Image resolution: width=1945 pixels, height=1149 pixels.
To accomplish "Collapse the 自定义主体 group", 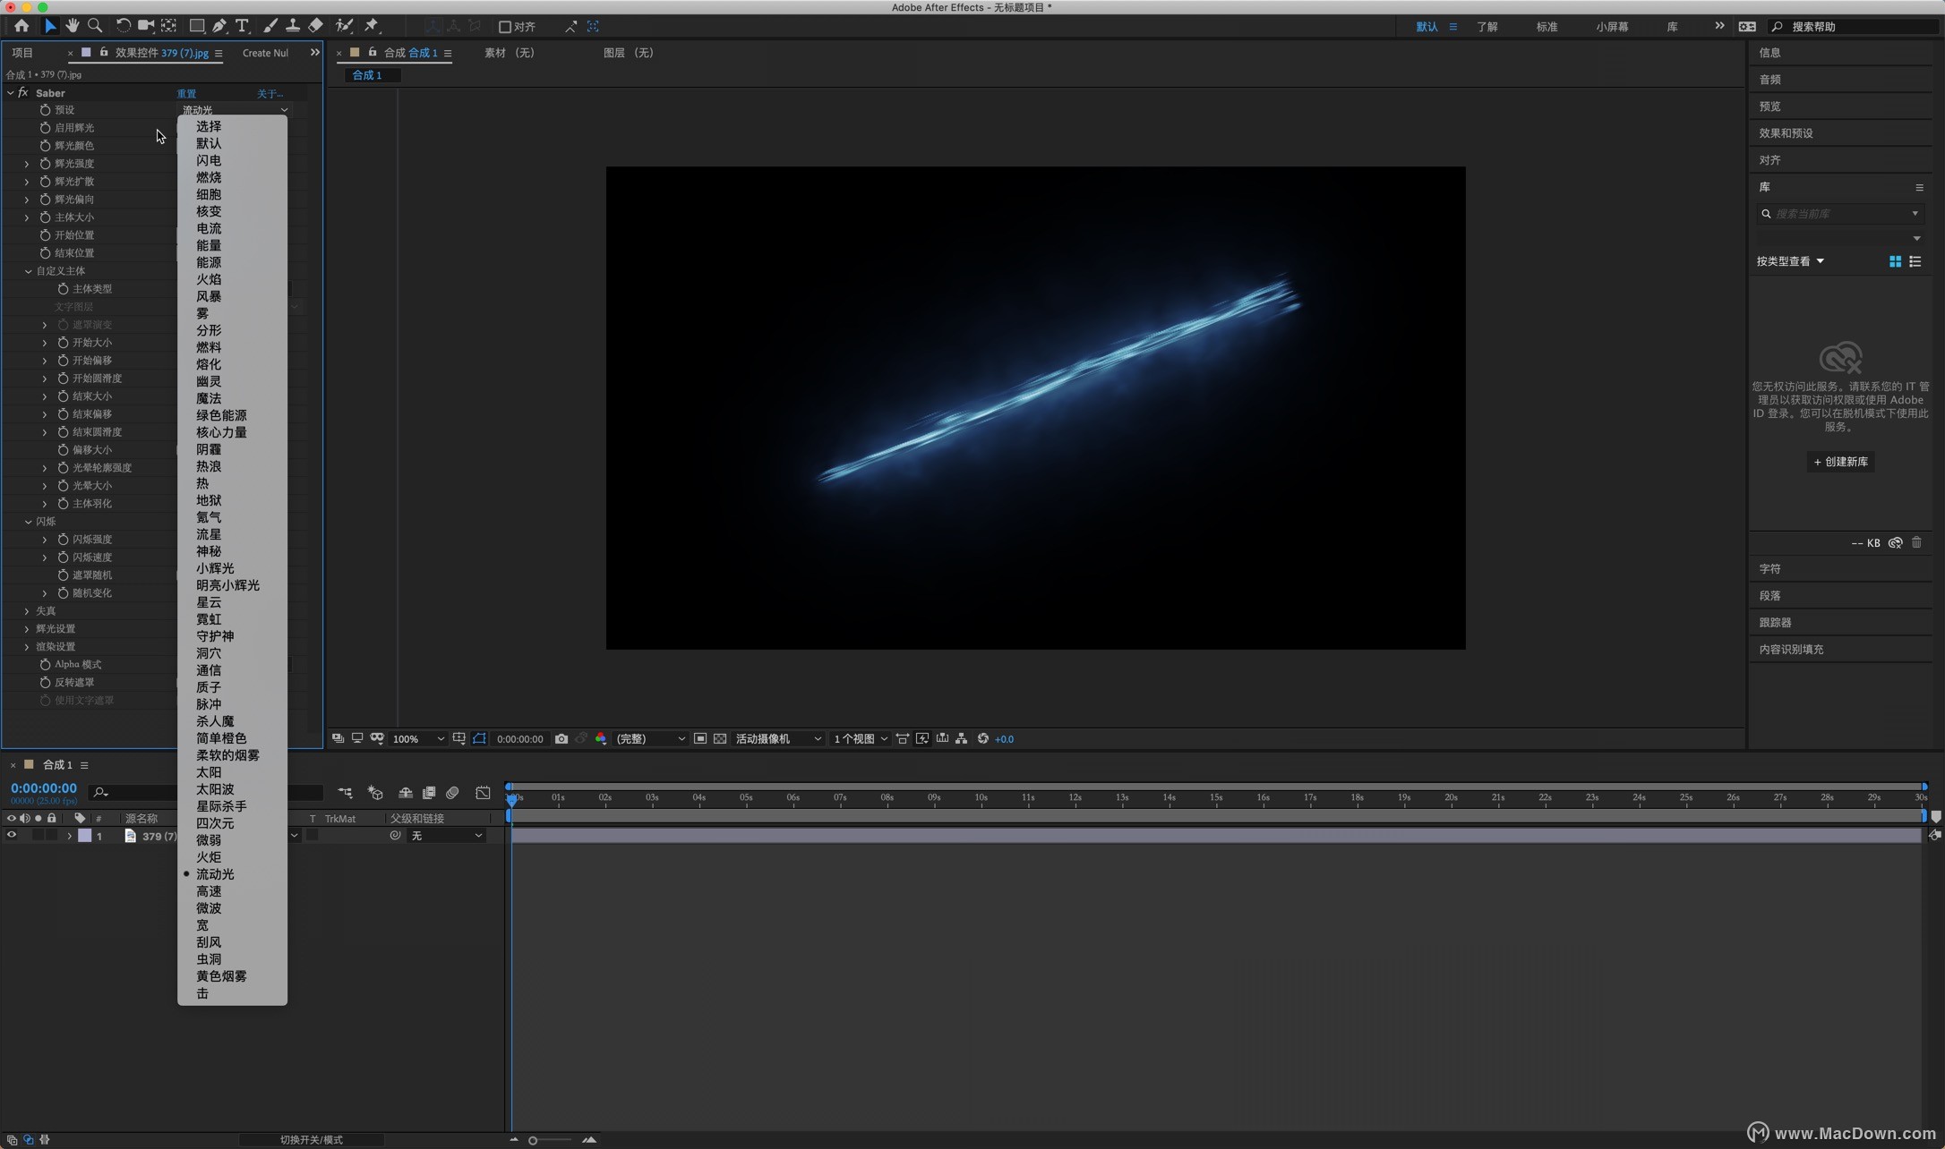I will pyautogui.click(x=28, y=271).
